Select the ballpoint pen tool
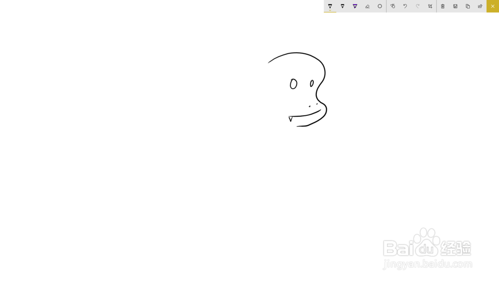Image resolution: width=499 pixels, height=281 pixels. pos(330,6)
